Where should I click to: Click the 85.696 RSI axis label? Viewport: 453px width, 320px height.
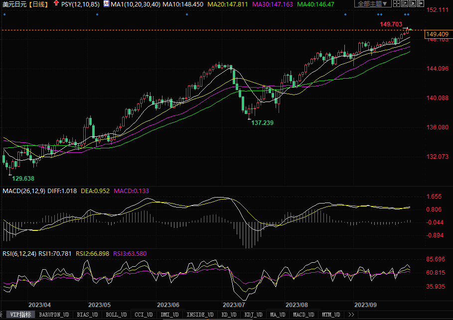[436, 259]
